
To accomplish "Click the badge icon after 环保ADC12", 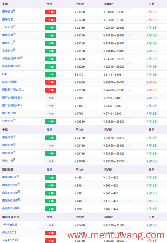I will [17, 239].
